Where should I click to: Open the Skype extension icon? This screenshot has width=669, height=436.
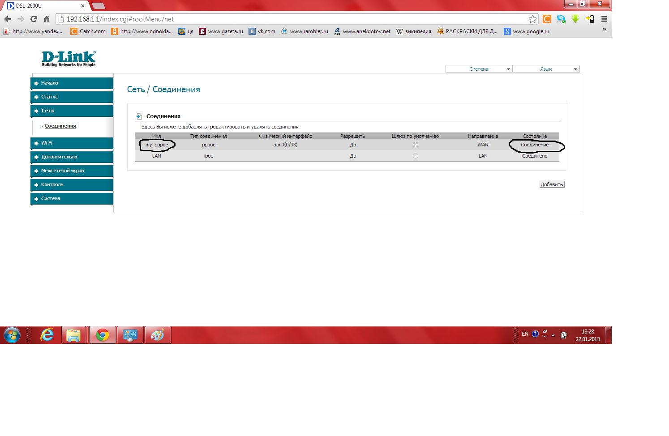[561, 19]
